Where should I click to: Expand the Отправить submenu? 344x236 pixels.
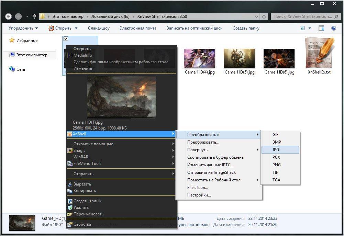coord(121,174)
